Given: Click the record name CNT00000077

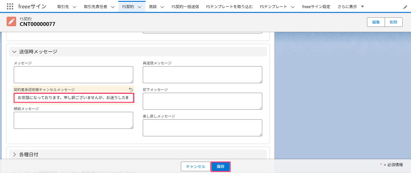Looking at the screenshot, I should coord(37,24).
